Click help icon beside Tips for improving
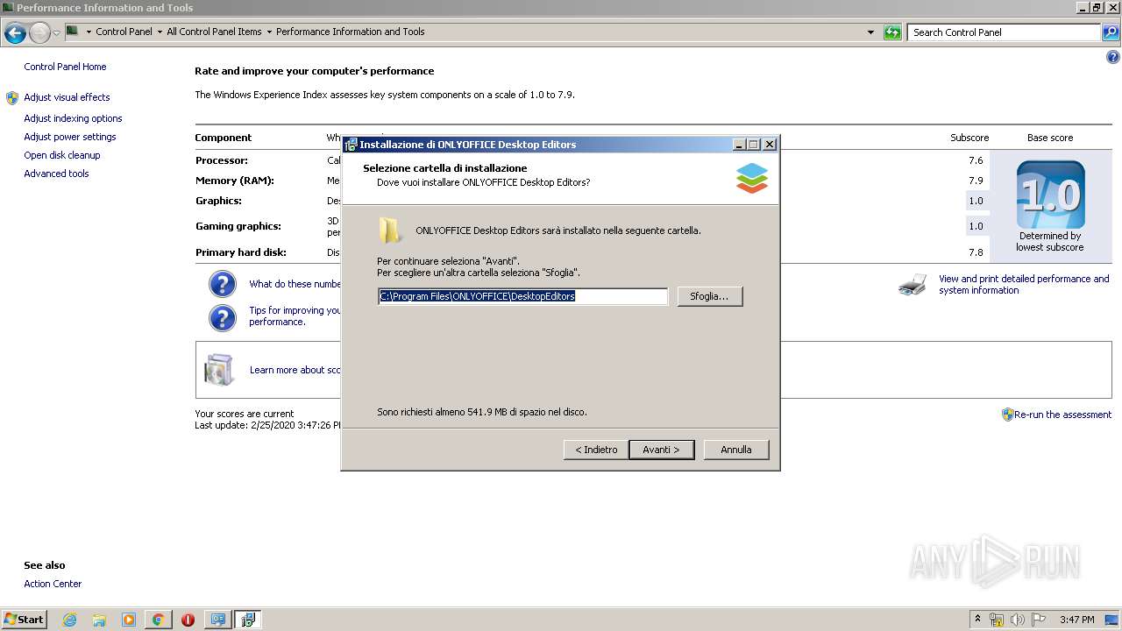Image resolution: width=1122 pixels, height=631 pixels. [223, 317]
